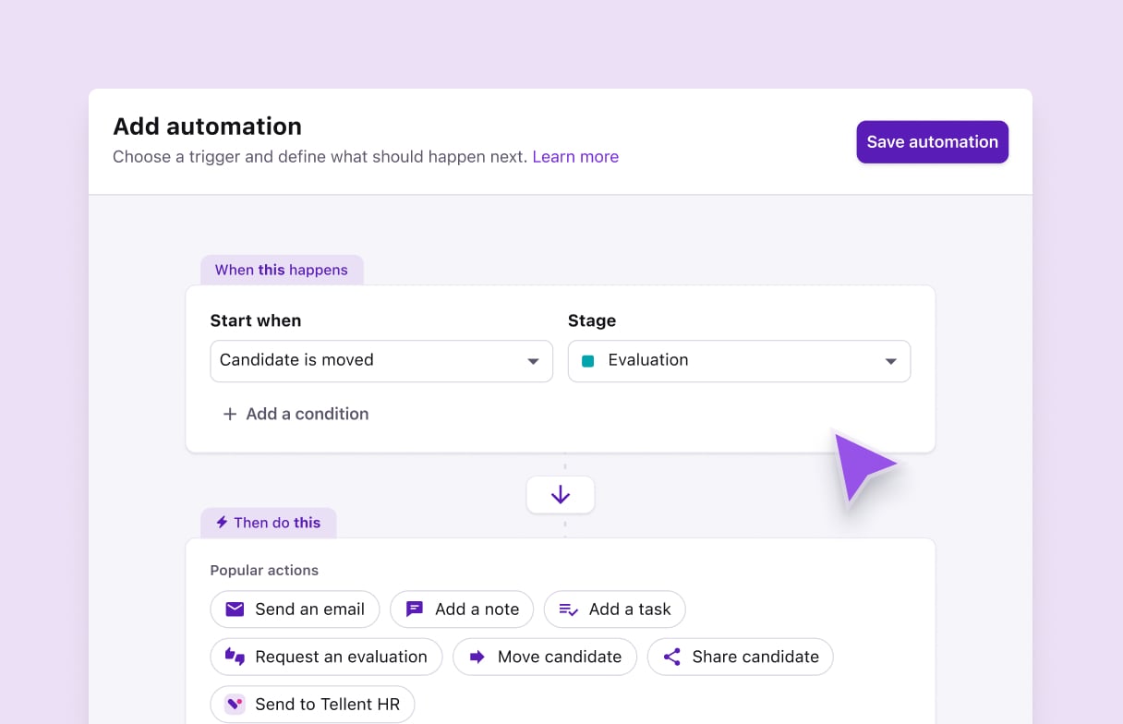This screenshot has width=1123, height=724.
Task: Open the Learn more link
Action: (575, 156)
